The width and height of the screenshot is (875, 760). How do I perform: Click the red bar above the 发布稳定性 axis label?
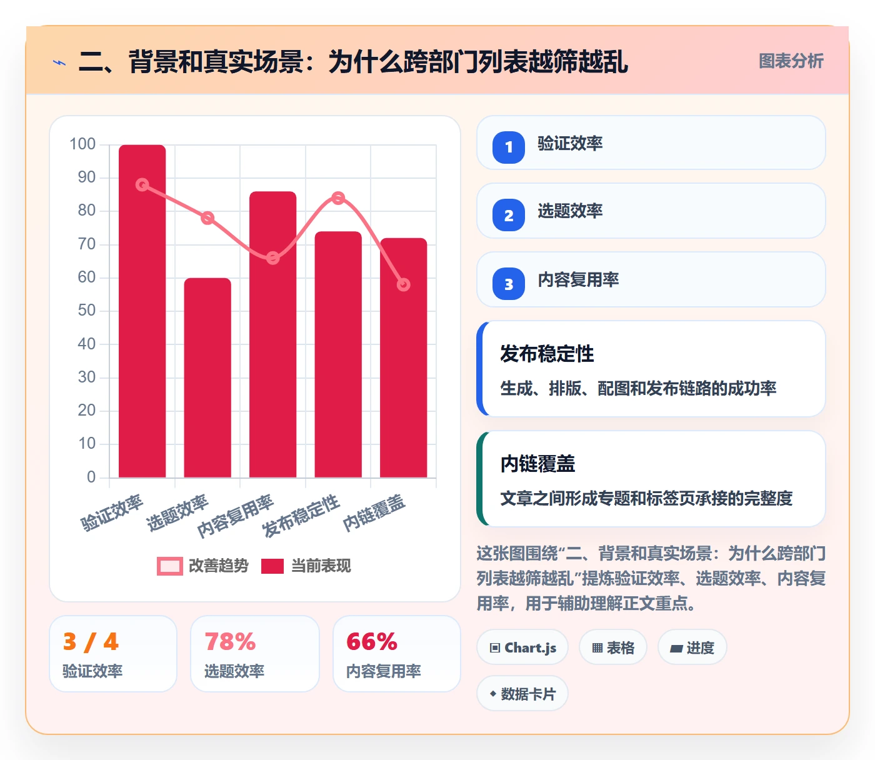tap(338, 354)
